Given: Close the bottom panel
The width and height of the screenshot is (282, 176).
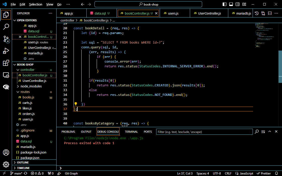Looking at the screenshot, I should (x=276, y=131).
